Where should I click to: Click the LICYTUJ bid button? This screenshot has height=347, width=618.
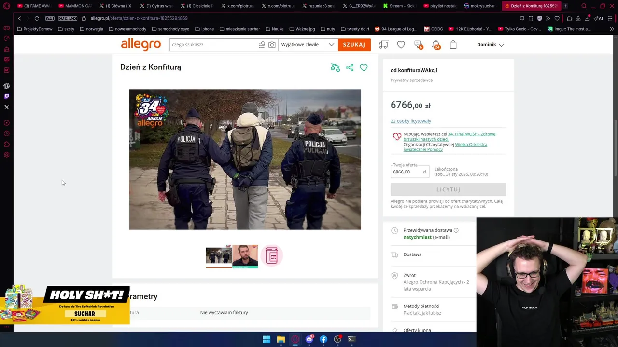click(x=448, y=189)
